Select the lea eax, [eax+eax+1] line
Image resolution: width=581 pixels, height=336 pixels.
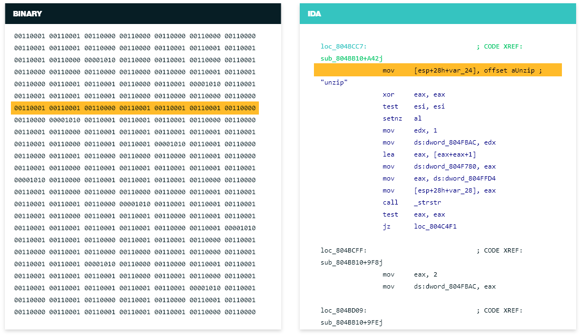tap(423, 154)
